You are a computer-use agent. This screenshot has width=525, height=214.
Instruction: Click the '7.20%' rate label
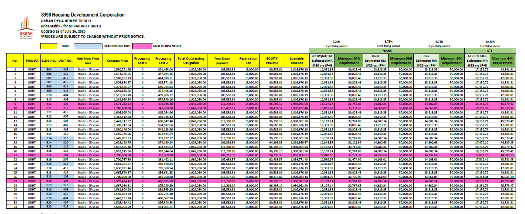pos(336,41)
